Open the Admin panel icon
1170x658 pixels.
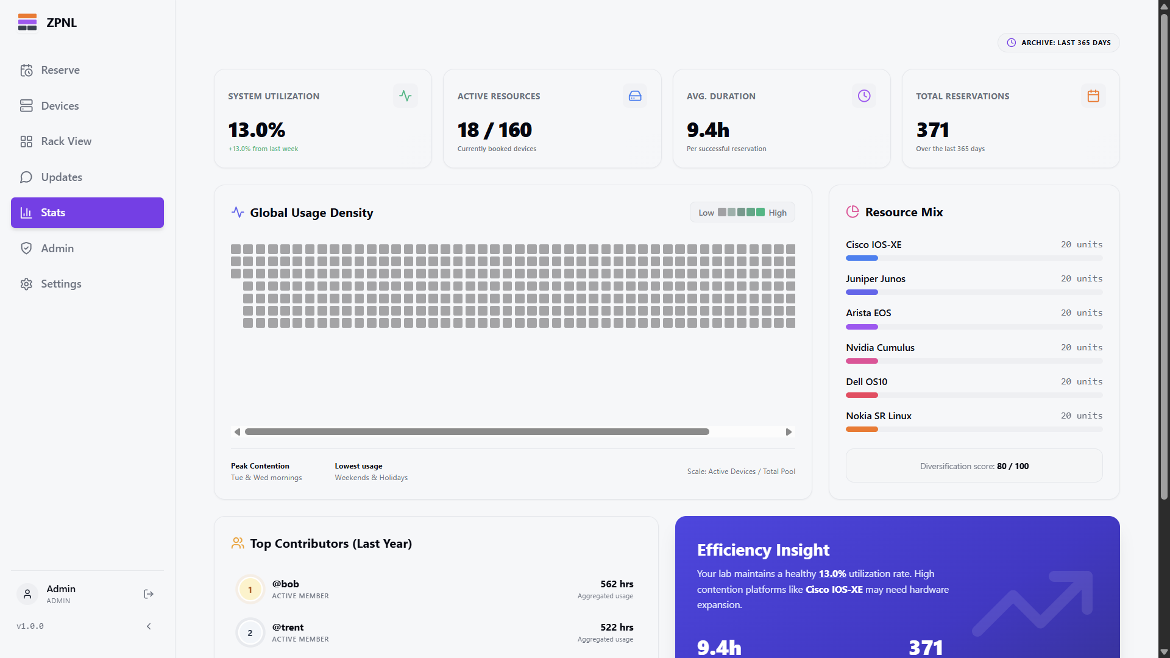[x=26, y=248]
